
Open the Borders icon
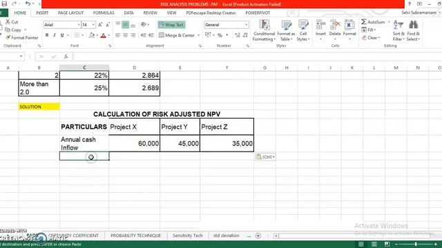[x=77, y=35]
